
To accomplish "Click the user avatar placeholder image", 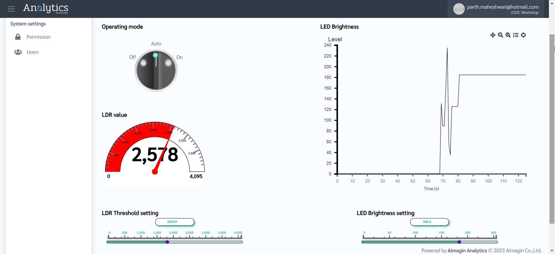I will click(x=459, y=9).
